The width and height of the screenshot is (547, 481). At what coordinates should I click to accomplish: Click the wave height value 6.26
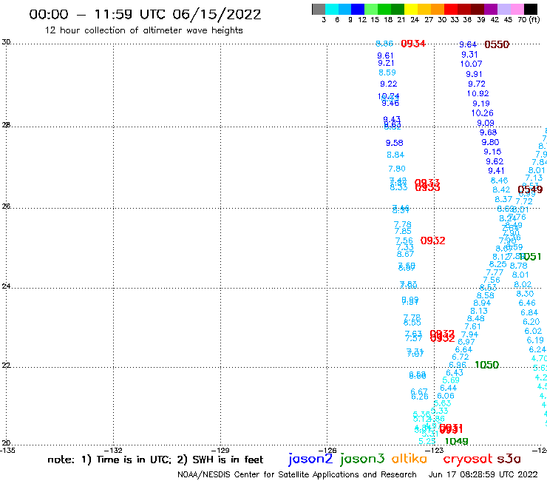coord(419,397)
